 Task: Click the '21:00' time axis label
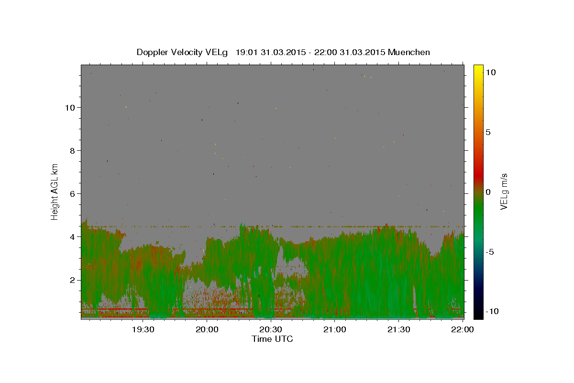(x=335, y=329)
